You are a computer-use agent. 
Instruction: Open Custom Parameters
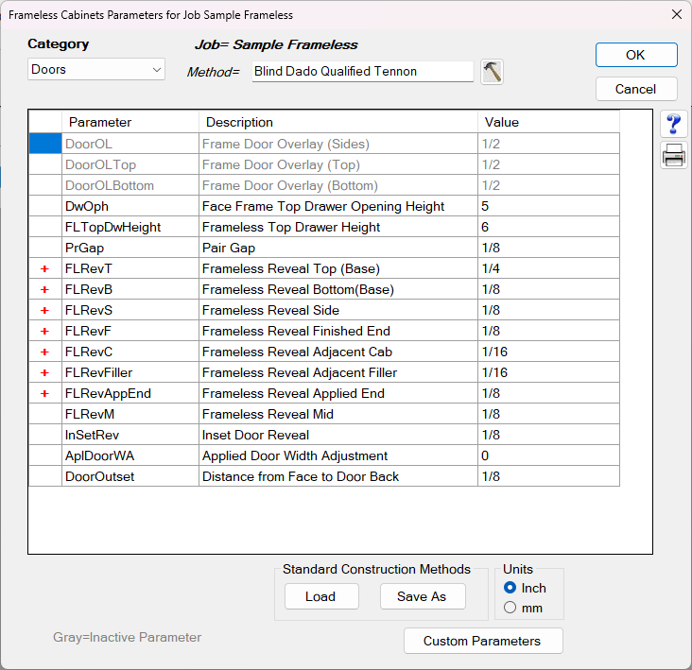[482, 641]
